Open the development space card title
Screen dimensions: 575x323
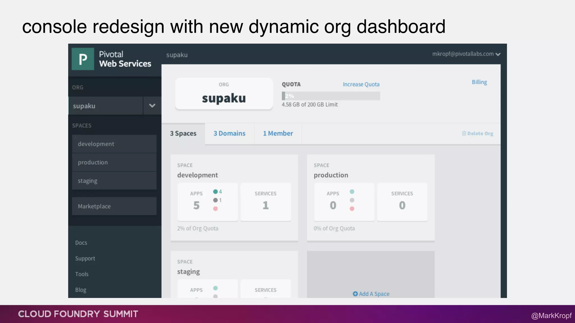tap(197, 175)
